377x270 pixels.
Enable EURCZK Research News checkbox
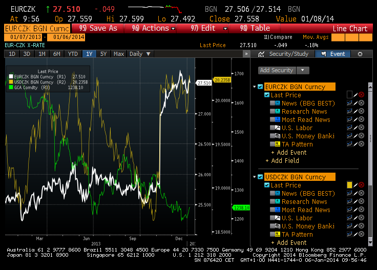pos(273,111)
